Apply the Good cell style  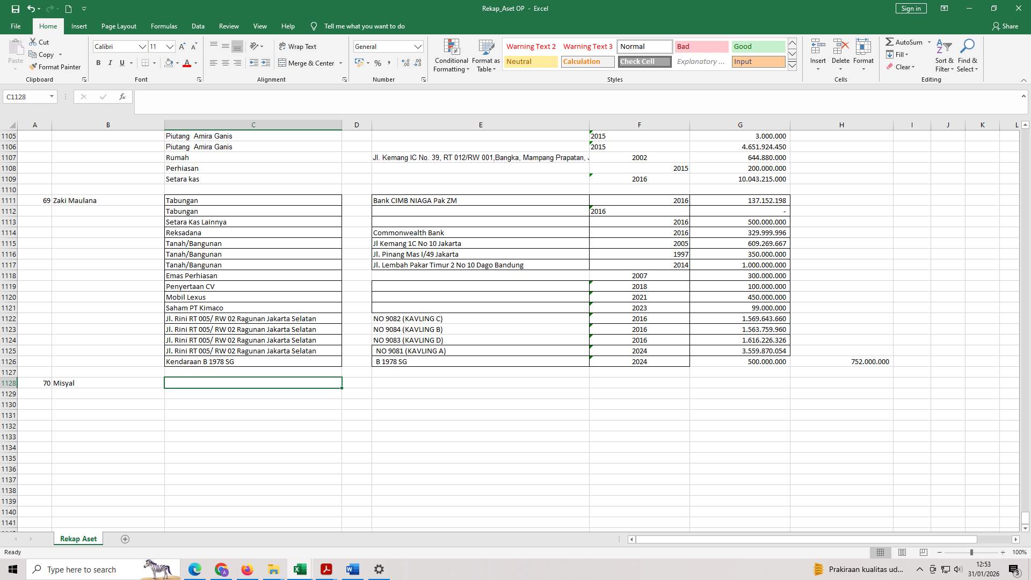pos(758,47)
